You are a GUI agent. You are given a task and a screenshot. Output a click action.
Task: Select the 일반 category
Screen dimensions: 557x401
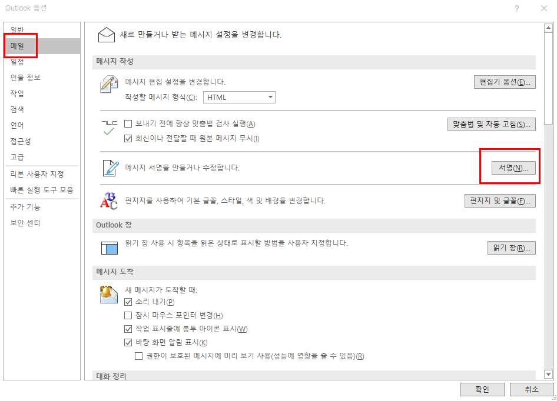click(42, 30)
